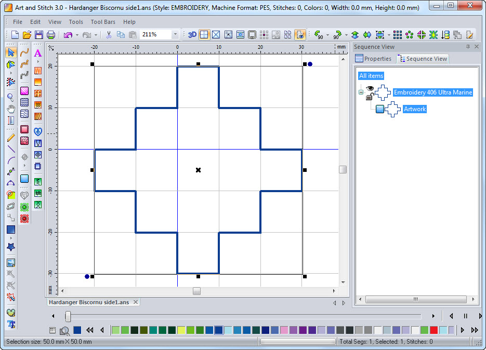
Task: Open the Help menu
Action: [x=129, y=22]
